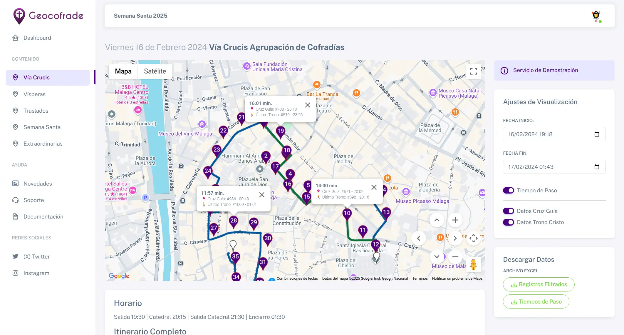Zoom out of the map
624x335 pixels.
pos(455,257)
